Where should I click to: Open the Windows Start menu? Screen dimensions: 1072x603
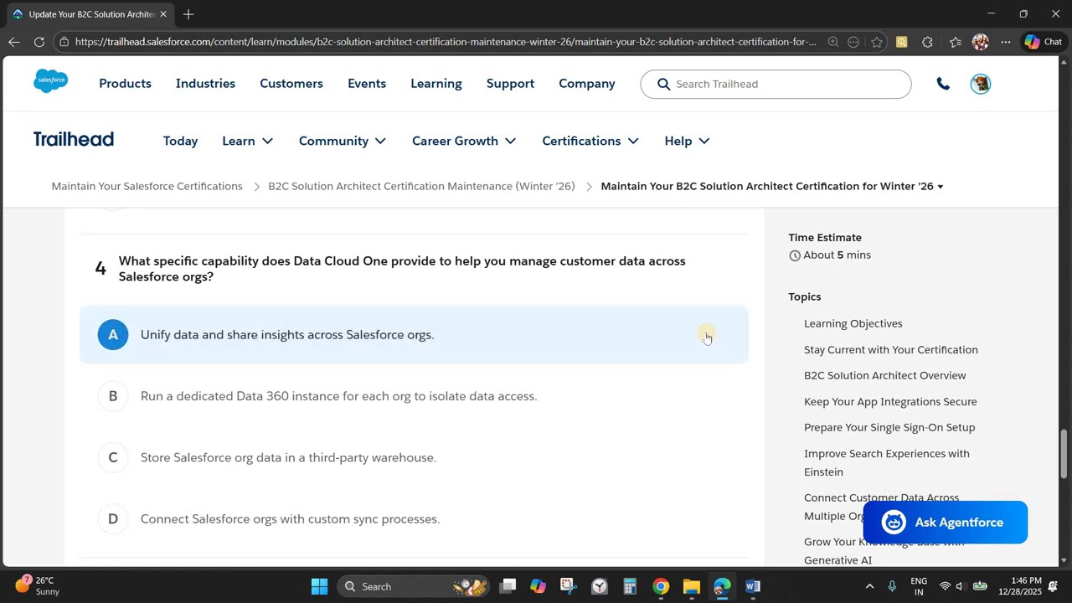pos(319,586)
